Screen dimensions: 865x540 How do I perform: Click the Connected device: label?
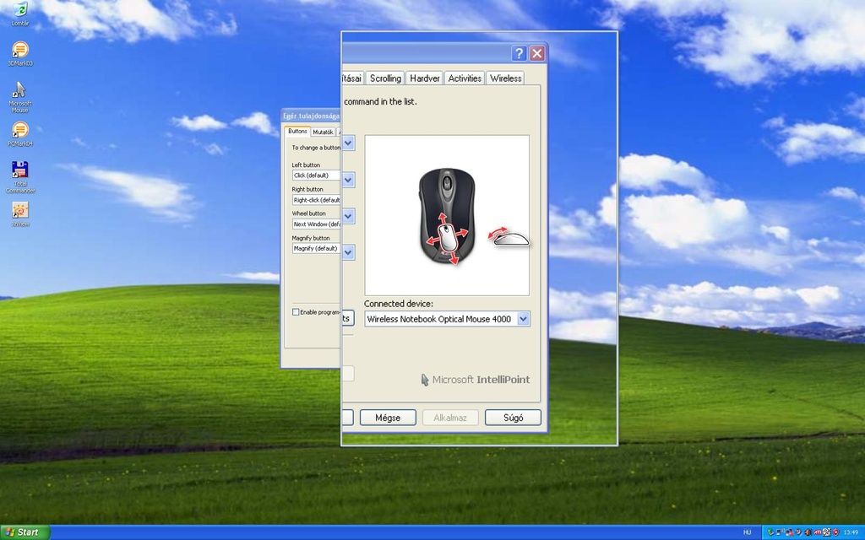click(x=399, y=304)
